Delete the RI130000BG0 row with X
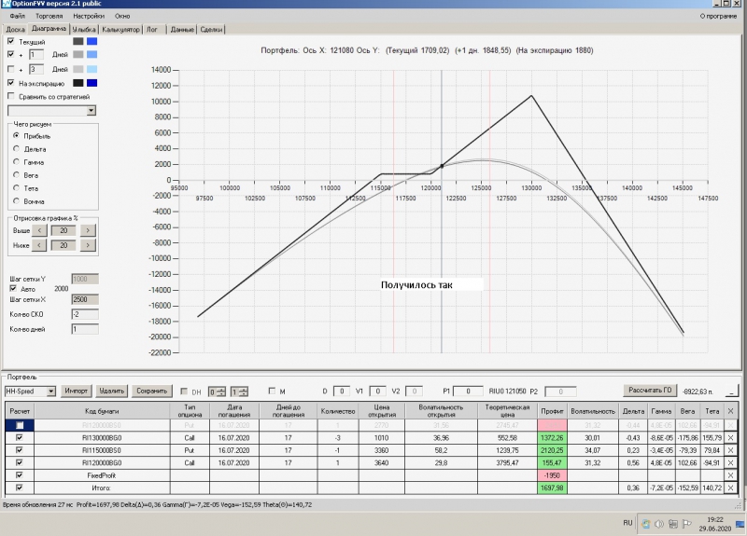The image size is (747, 536). [731, 437]
